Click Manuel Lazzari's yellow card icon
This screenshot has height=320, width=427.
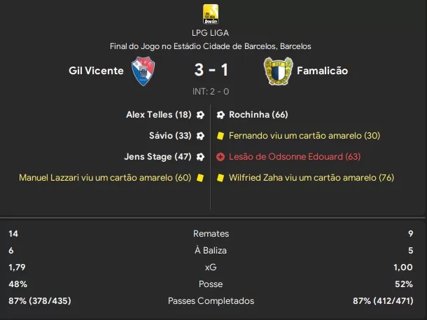200,178
